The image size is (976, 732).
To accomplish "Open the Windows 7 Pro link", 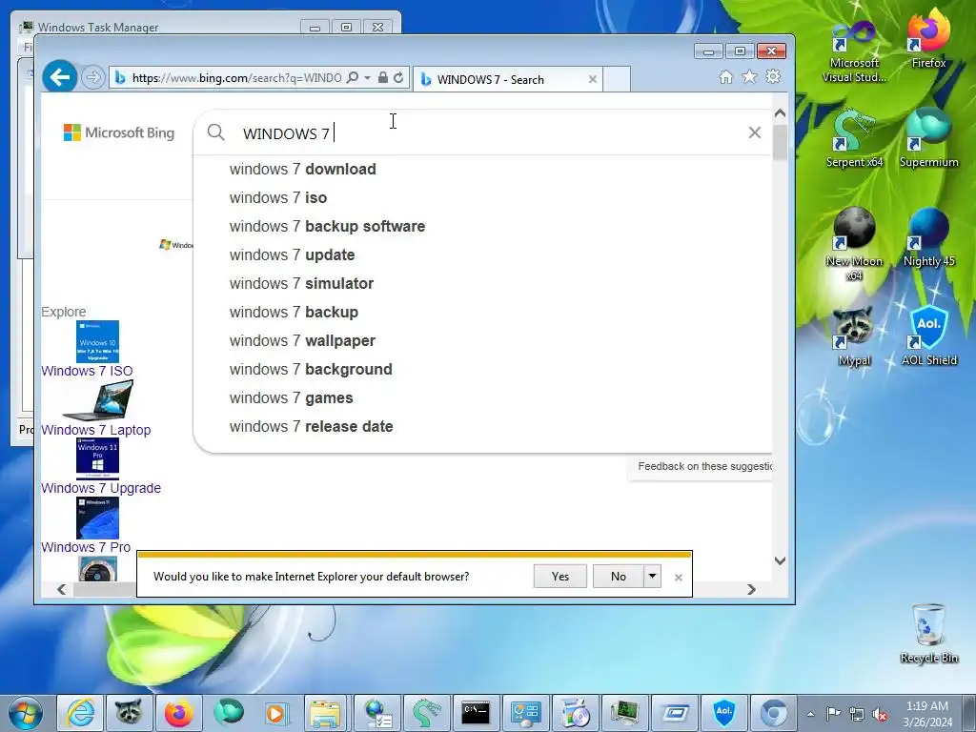I will [x=86, y=547].
